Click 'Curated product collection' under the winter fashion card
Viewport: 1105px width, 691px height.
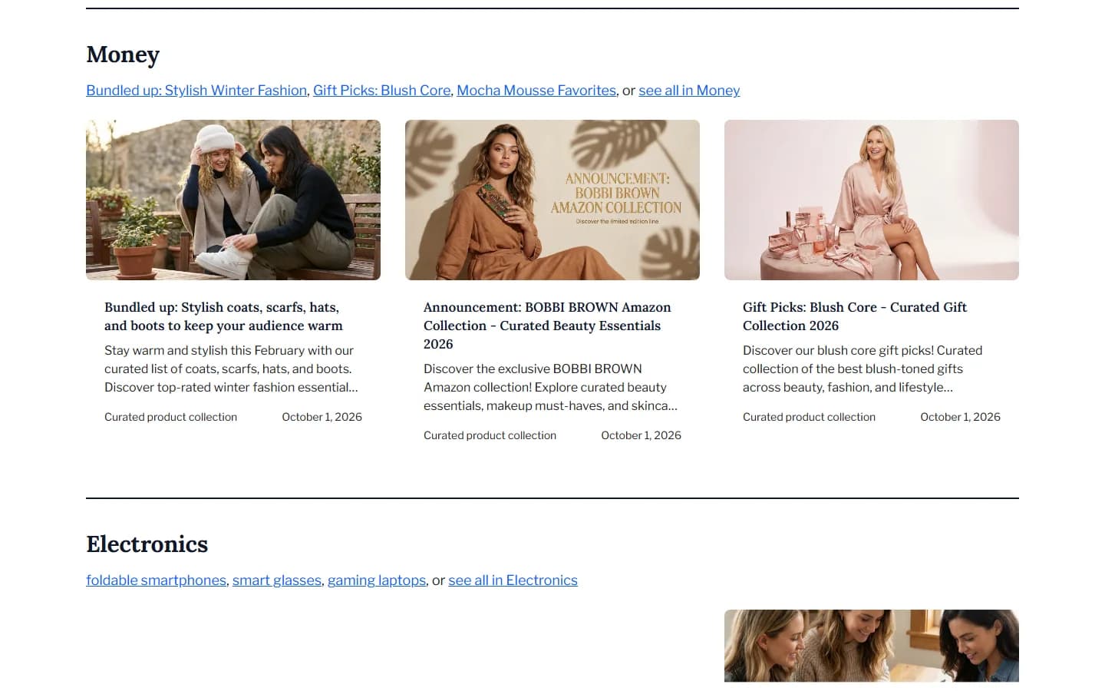pyautogui.click(x=170, y=417)
